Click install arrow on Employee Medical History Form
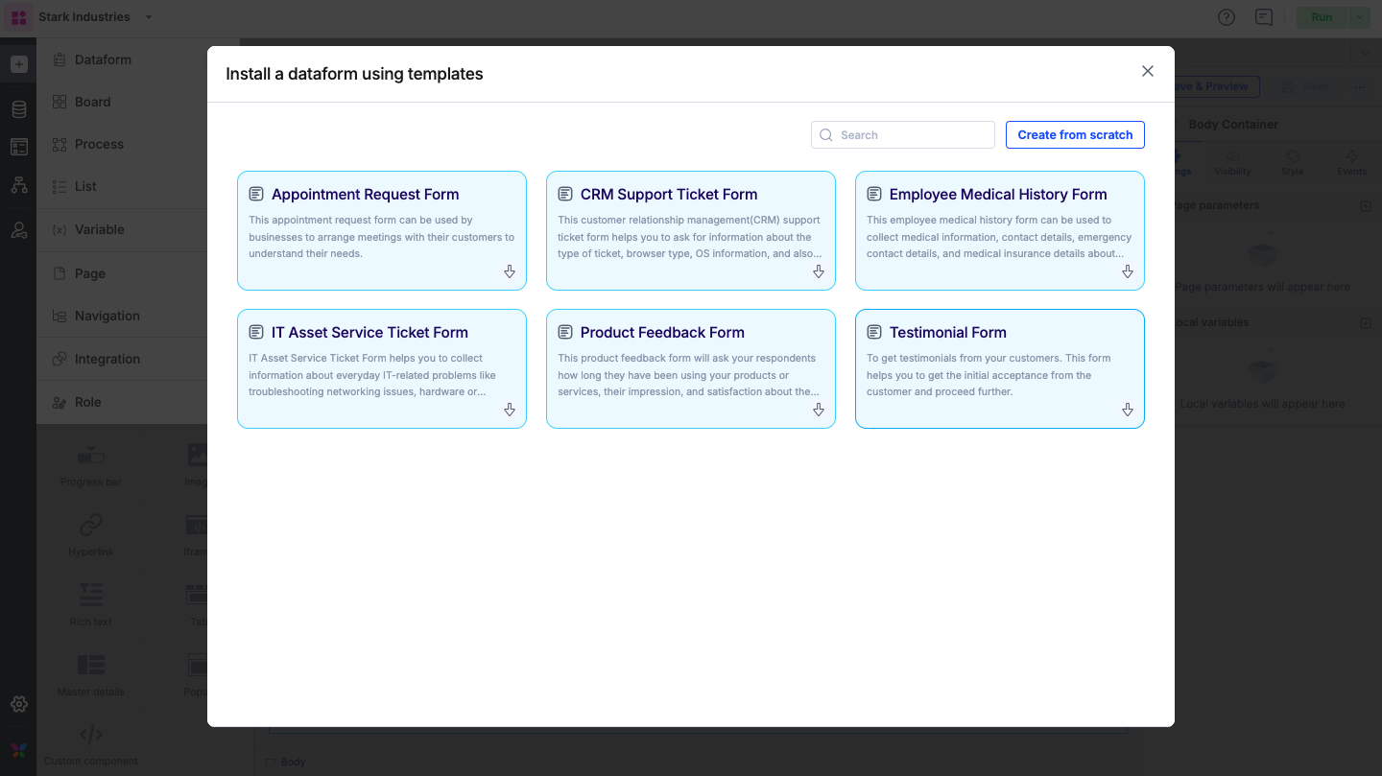The image size is (1382, 776). pyautogui.click(x=1128, y=272)
